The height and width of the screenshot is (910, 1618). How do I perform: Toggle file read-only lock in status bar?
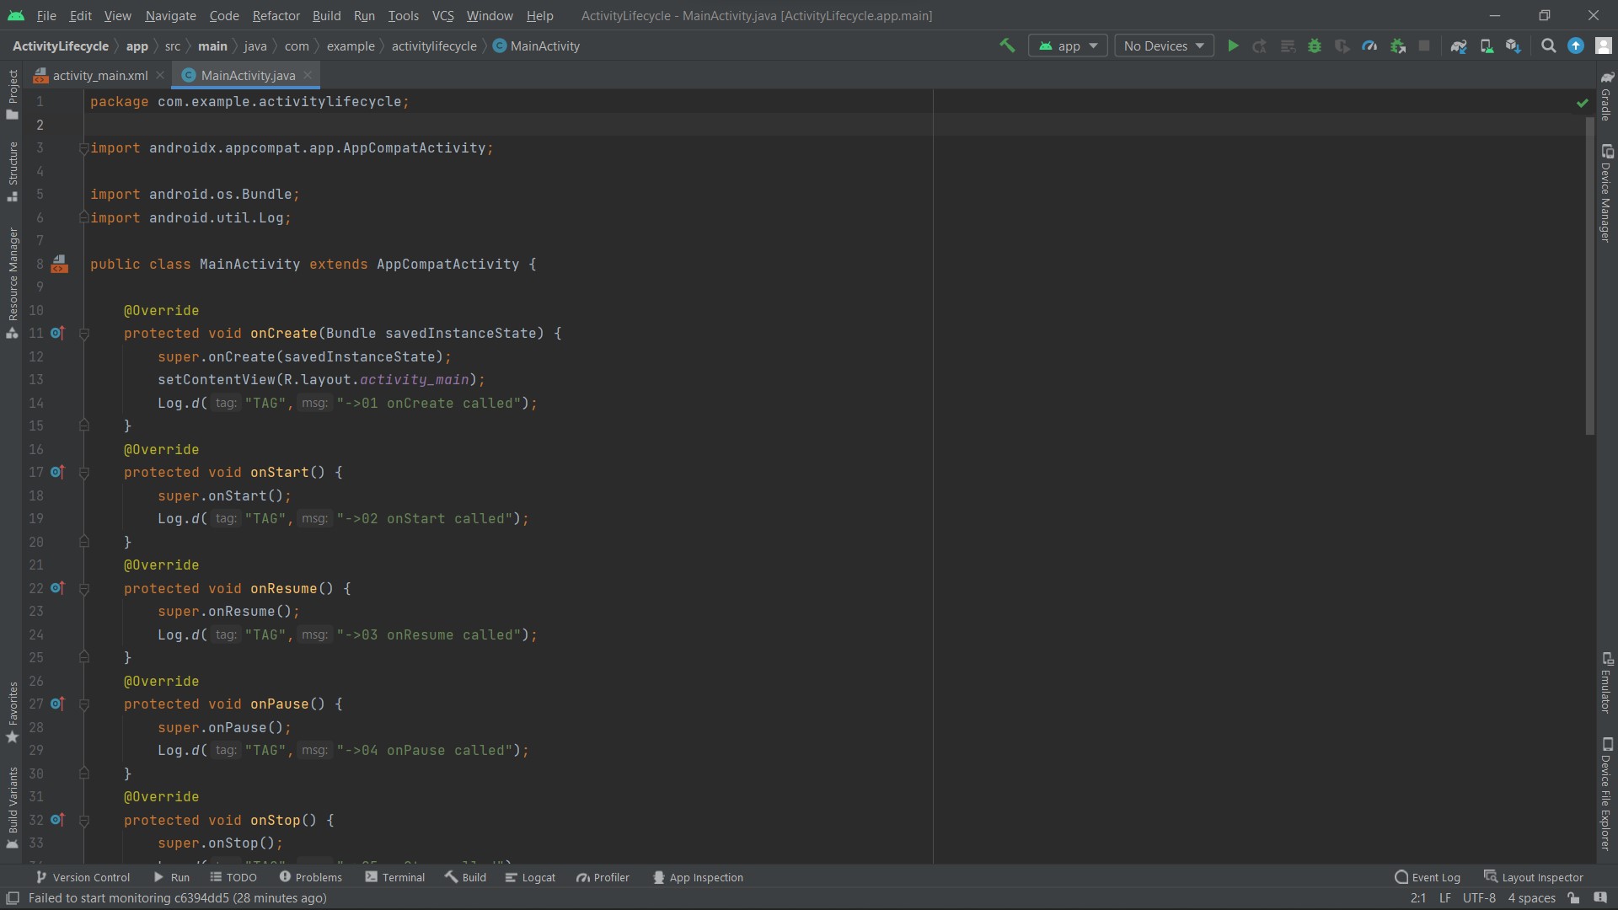1572,898
